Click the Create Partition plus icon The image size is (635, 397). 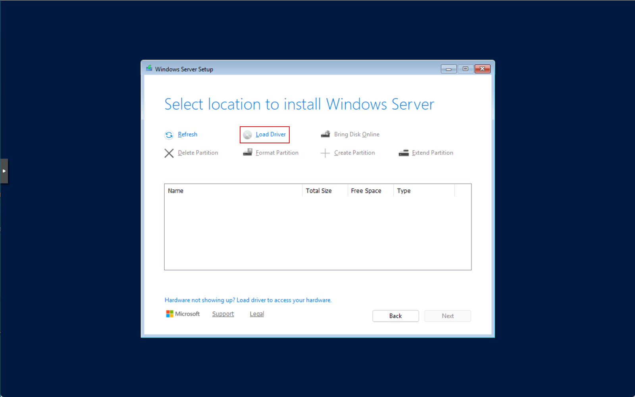pyautogui.click(x=325, y=153)
